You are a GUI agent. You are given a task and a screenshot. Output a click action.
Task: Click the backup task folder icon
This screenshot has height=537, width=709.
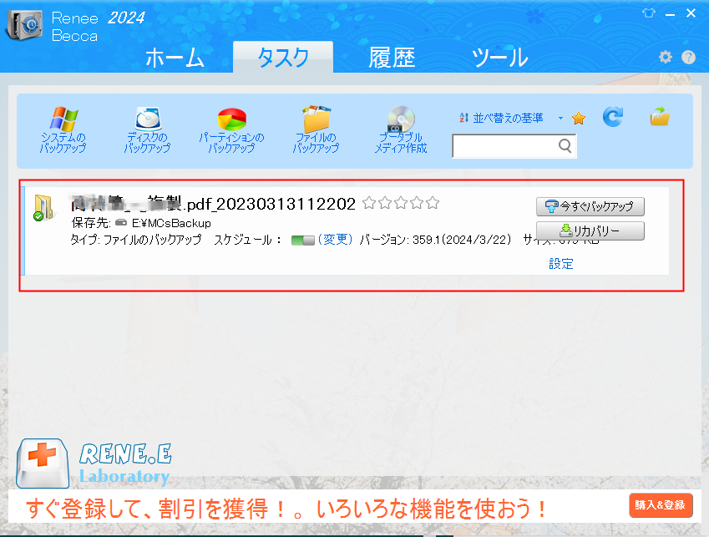coord(44,207)
